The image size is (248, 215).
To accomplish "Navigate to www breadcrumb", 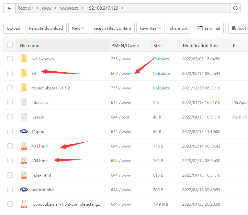I will (47, 8).
